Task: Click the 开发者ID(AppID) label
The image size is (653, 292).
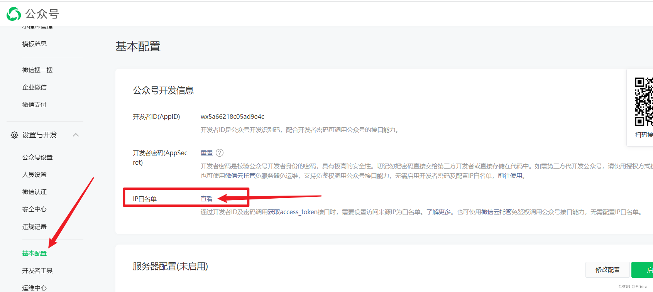Action: [x=156, y=116]
